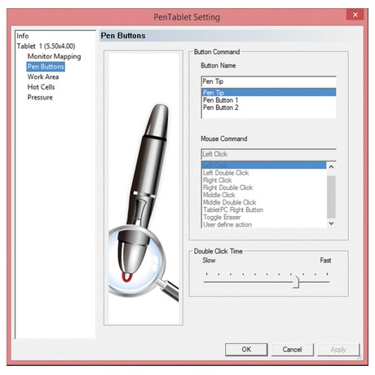Select Right Double Click command

click(264, 187)
